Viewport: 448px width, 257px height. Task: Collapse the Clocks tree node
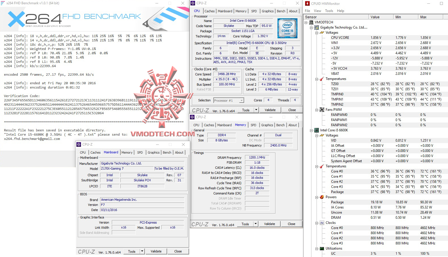(x=317, y=223)
